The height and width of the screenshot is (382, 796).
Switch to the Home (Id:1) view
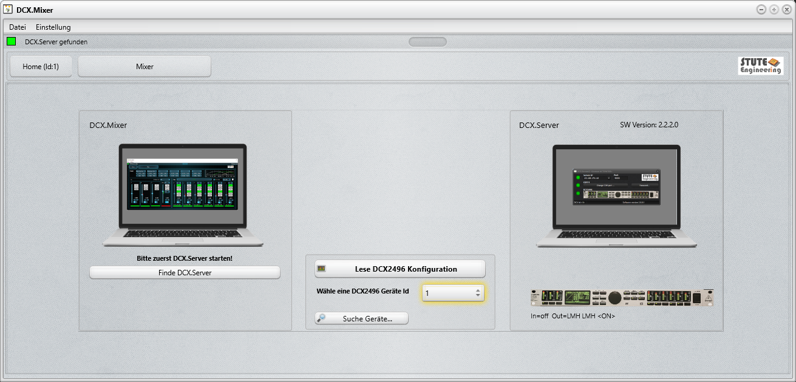point(41,67)
